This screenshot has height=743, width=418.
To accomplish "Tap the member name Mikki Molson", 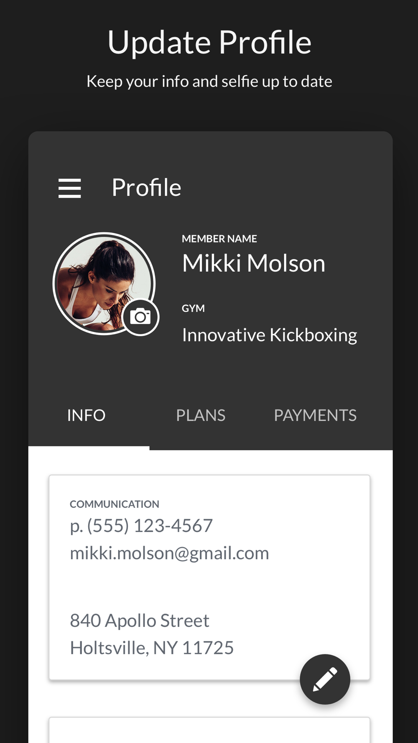I will pos(254,263).
